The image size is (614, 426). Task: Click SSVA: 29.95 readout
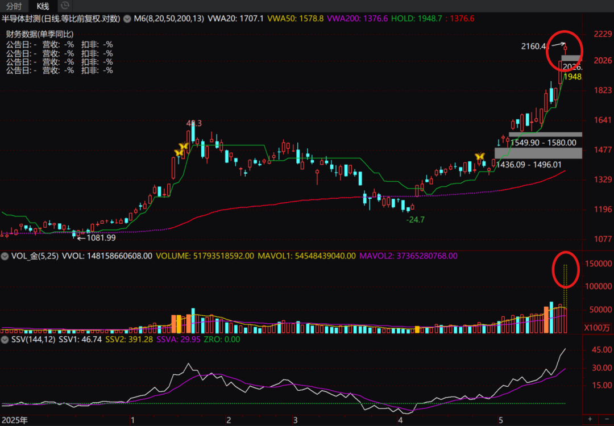click(179, 339)
